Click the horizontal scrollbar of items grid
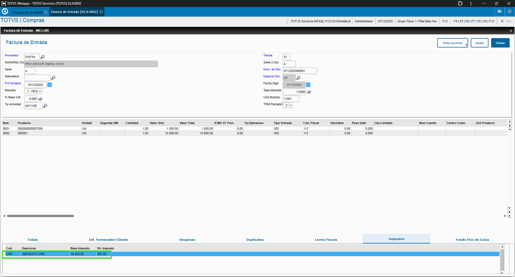 tap(41, 216)
